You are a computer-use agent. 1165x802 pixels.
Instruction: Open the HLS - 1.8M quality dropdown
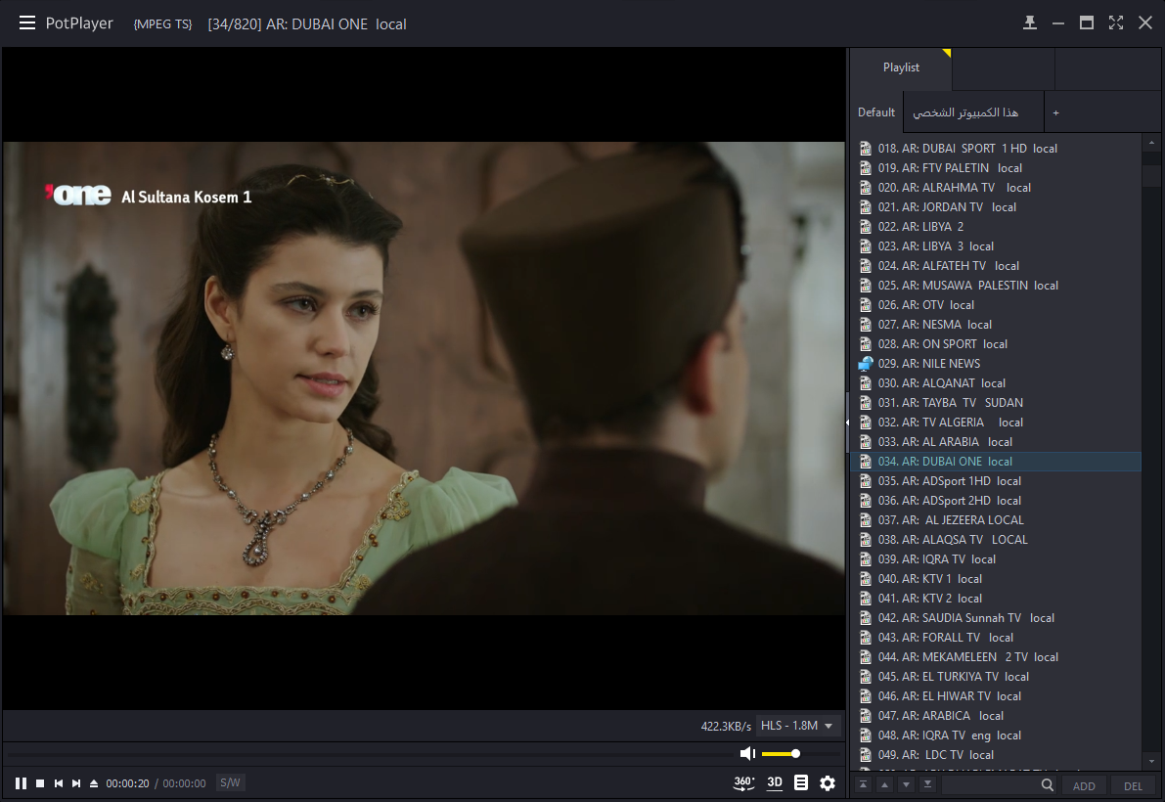coord(797,726)
